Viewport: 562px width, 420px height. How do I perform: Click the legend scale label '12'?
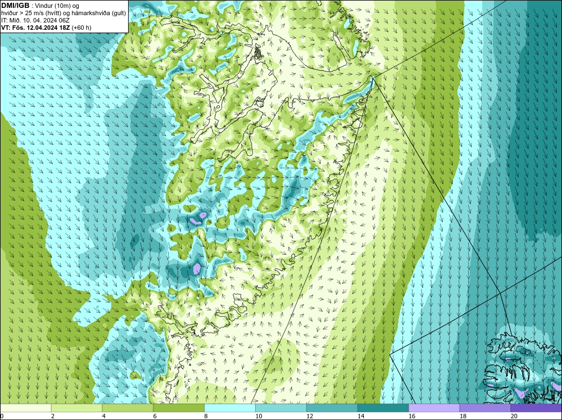point(310,416)
